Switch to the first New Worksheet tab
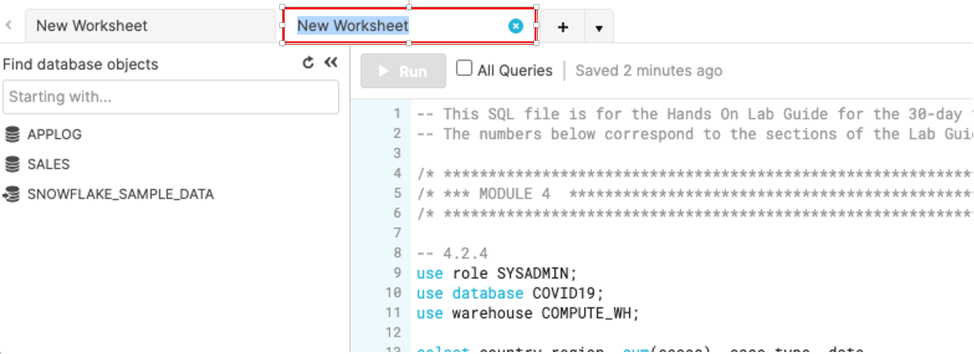 [92, 26]
